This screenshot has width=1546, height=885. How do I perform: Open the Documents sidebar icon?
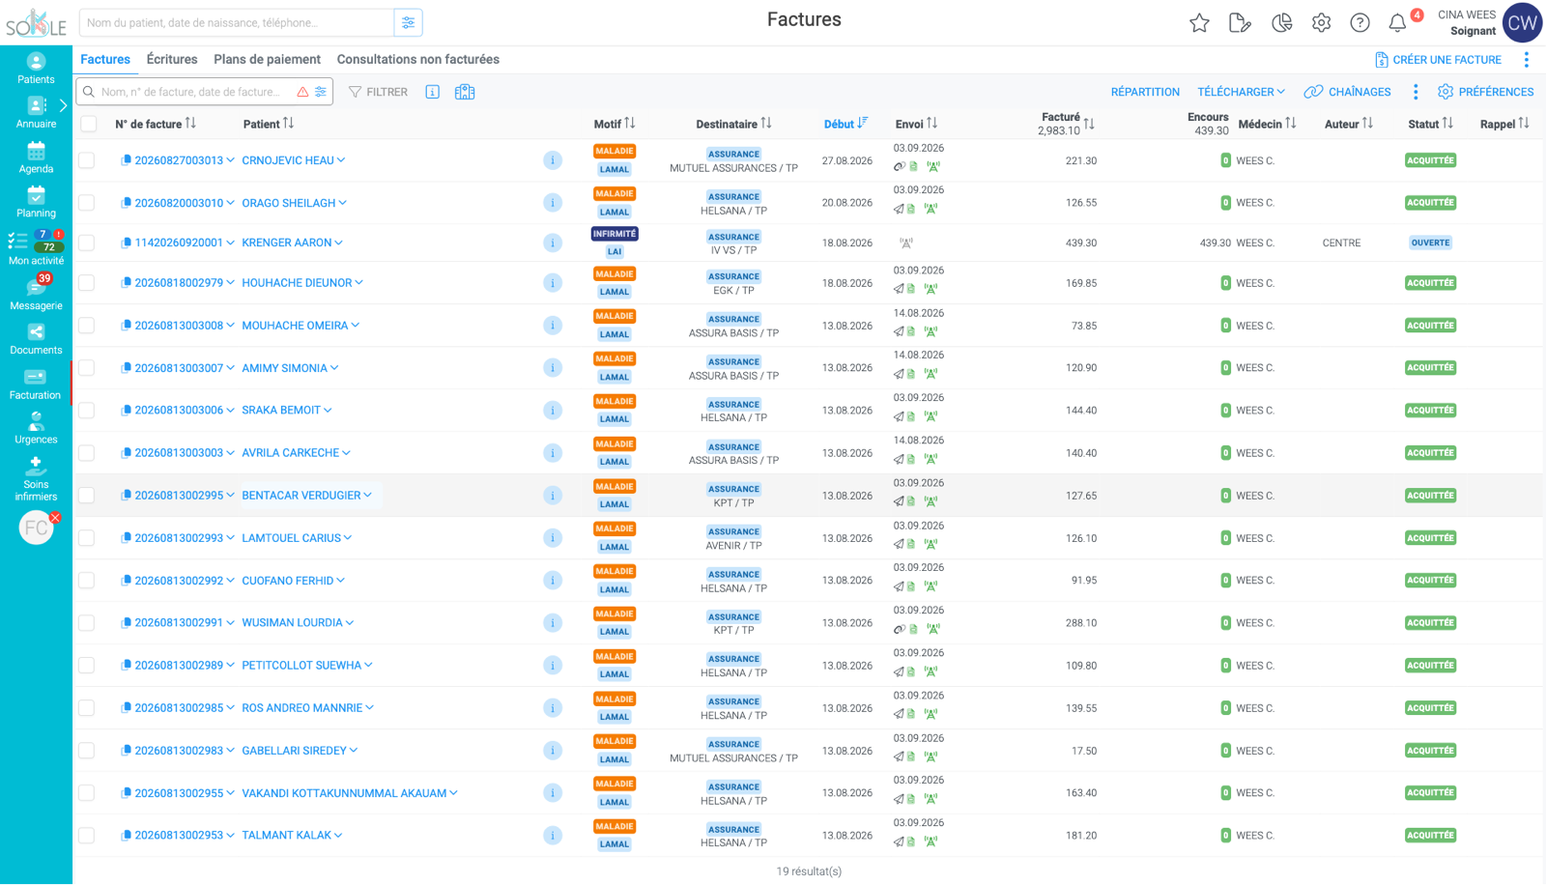(x=36, y=339)
